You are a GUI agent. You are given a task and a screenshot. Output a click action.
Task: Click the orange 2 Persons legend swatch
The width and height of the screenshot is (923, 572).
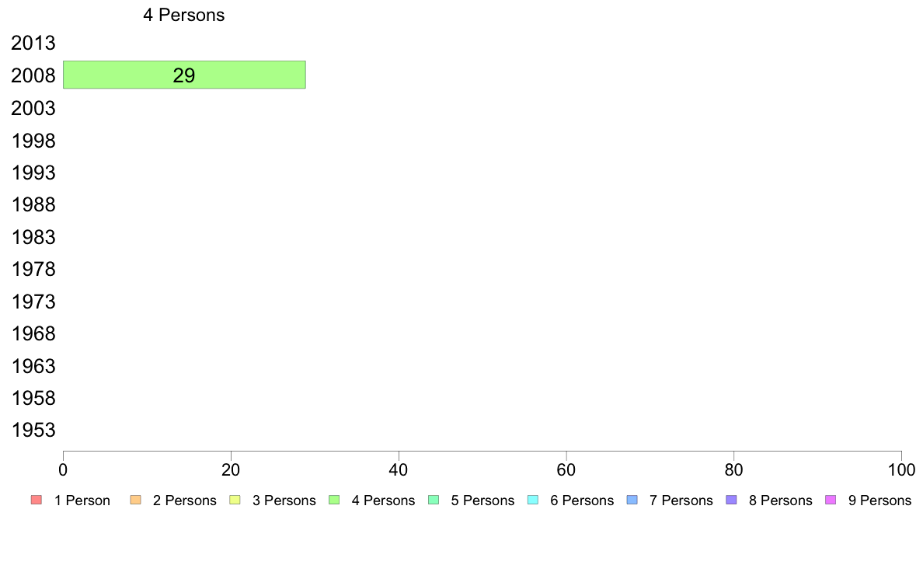(135, 500)
